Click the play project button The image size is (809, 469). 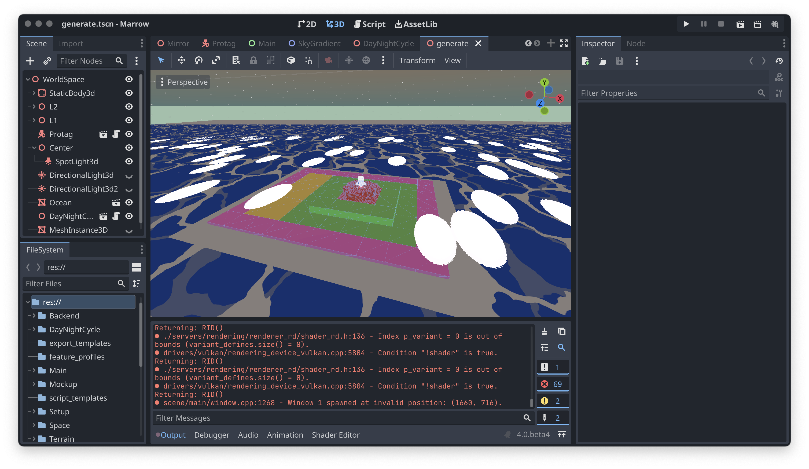(686, 24)
